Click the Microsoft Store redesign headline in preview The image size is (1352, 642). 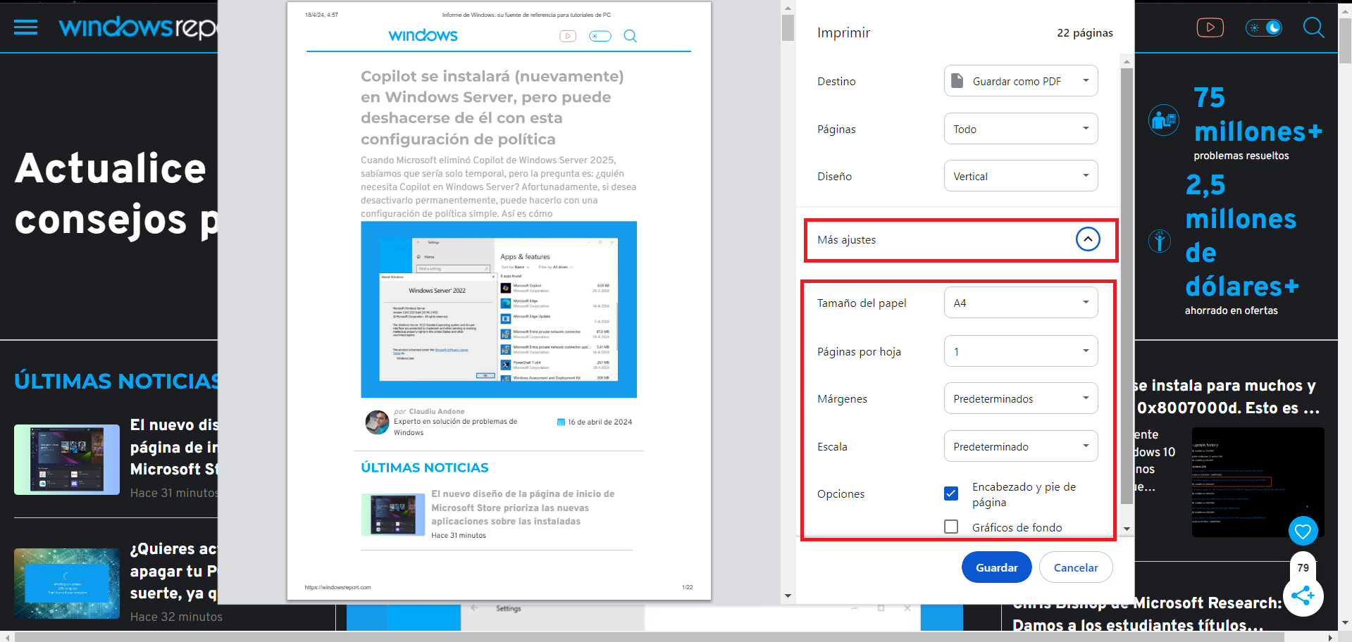(x=523, y=508)
